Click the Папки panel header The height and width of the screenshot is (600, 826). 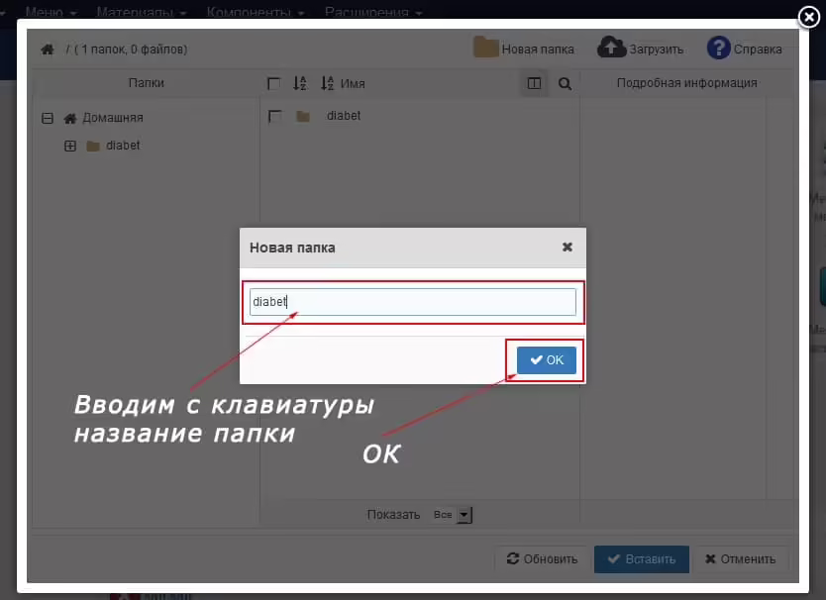(147, 83)
